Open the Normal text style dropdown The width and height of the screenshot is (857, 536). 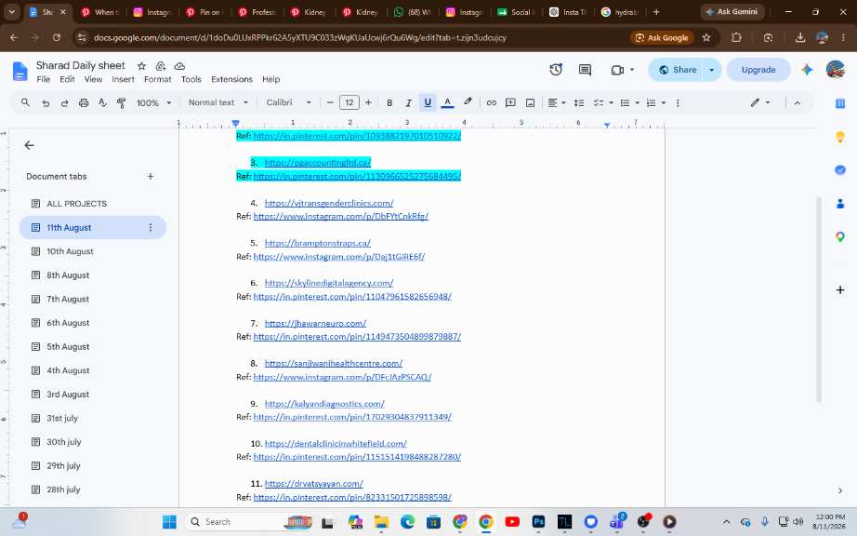coord(218,102)
